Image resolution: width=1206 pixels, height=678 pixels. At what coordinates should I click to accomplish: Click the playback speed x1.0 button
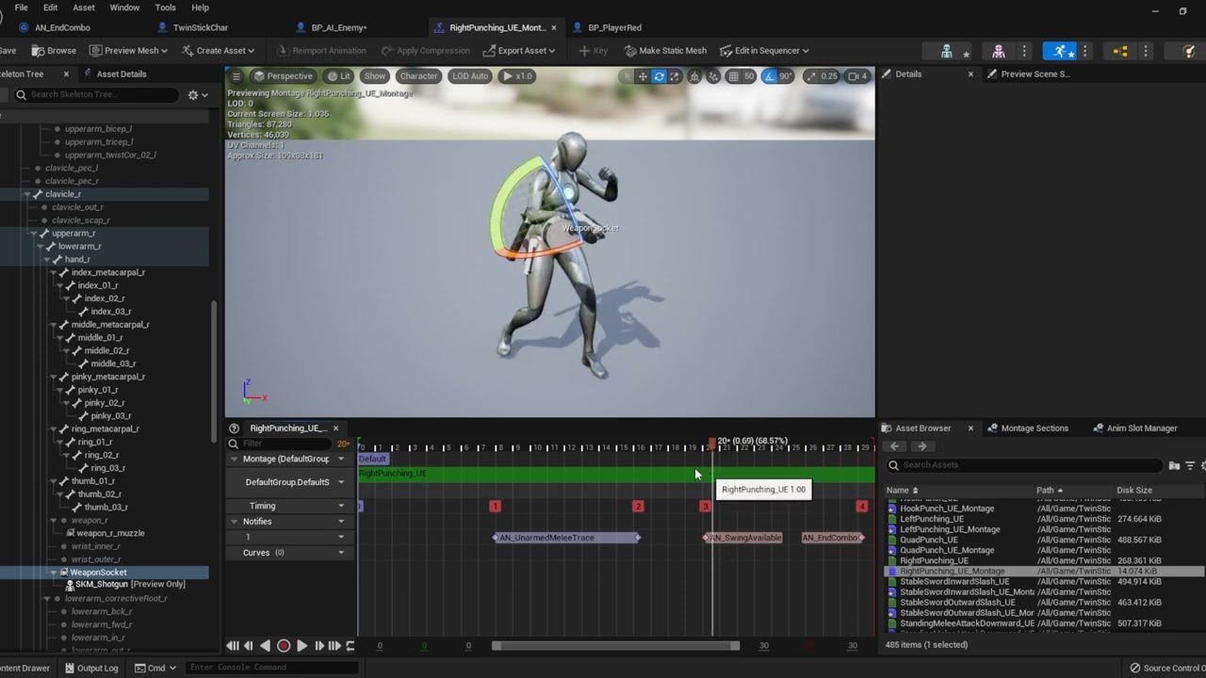click(517, 76)
